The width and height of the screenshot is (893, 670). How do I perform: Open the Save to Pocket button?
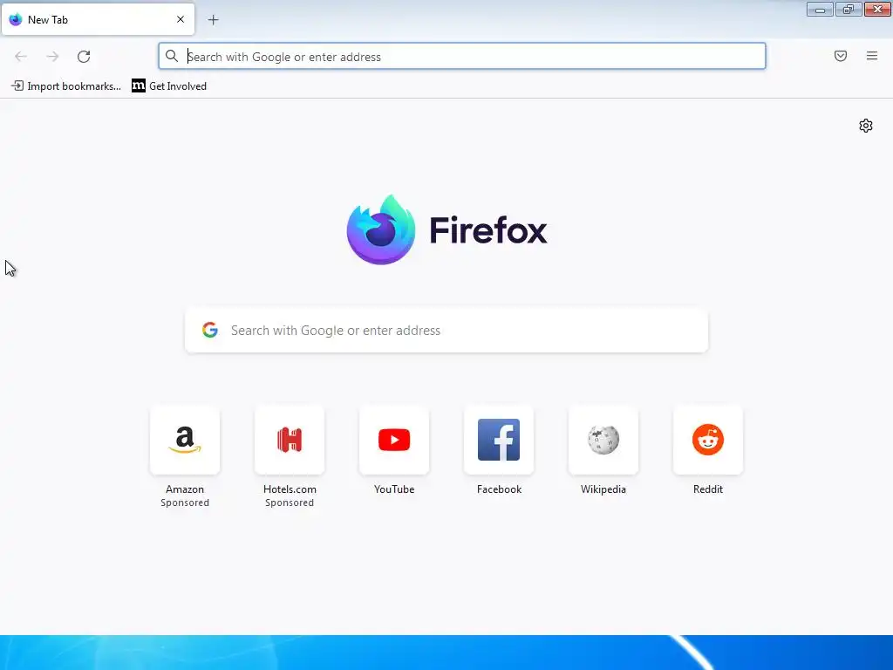pos(841,56)
